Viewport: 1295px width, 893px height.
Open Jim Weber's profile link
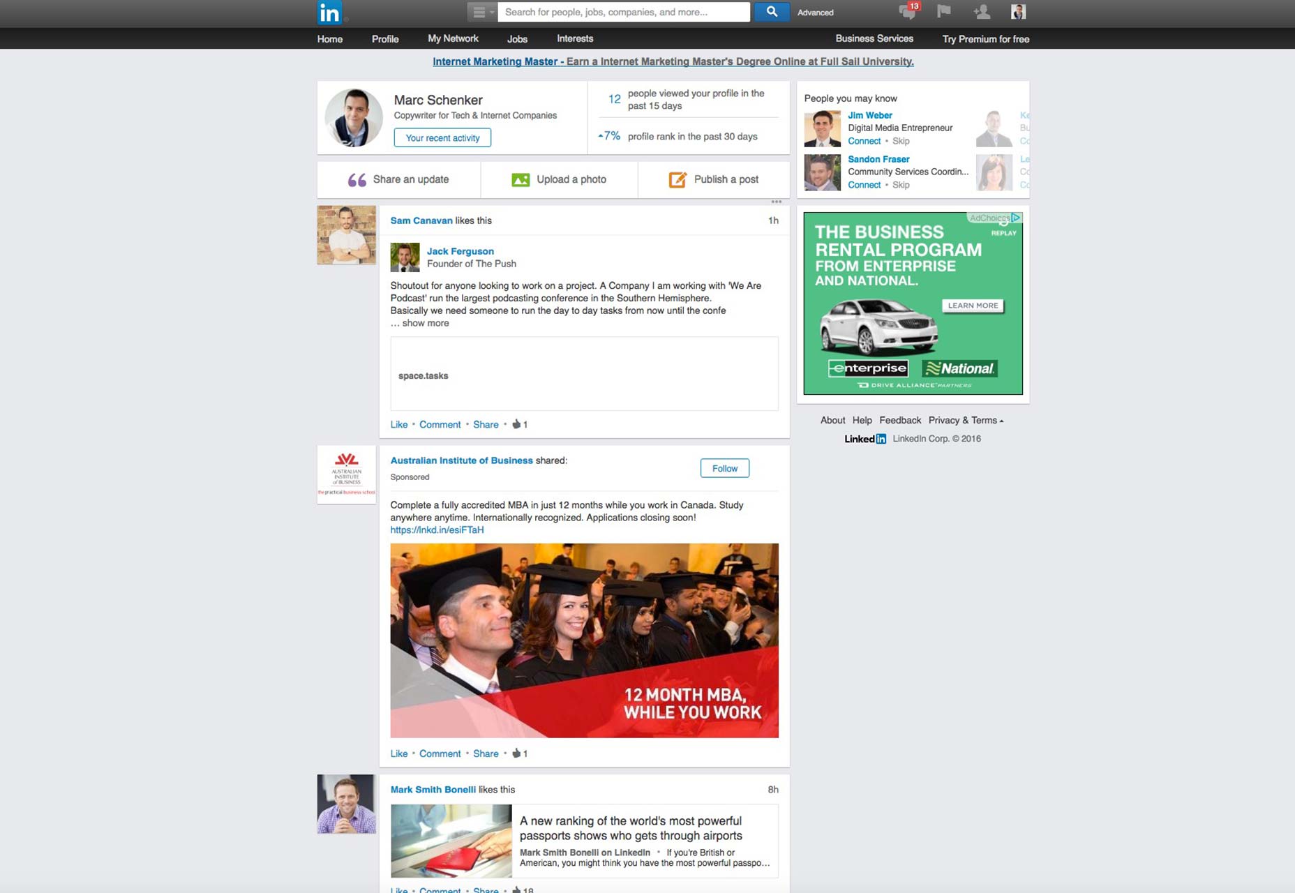click(x=870, y=115)
